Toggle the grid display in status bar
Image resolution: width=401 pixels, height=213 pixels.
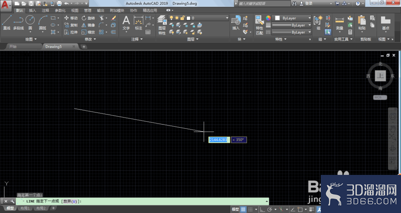coord(243,209)
